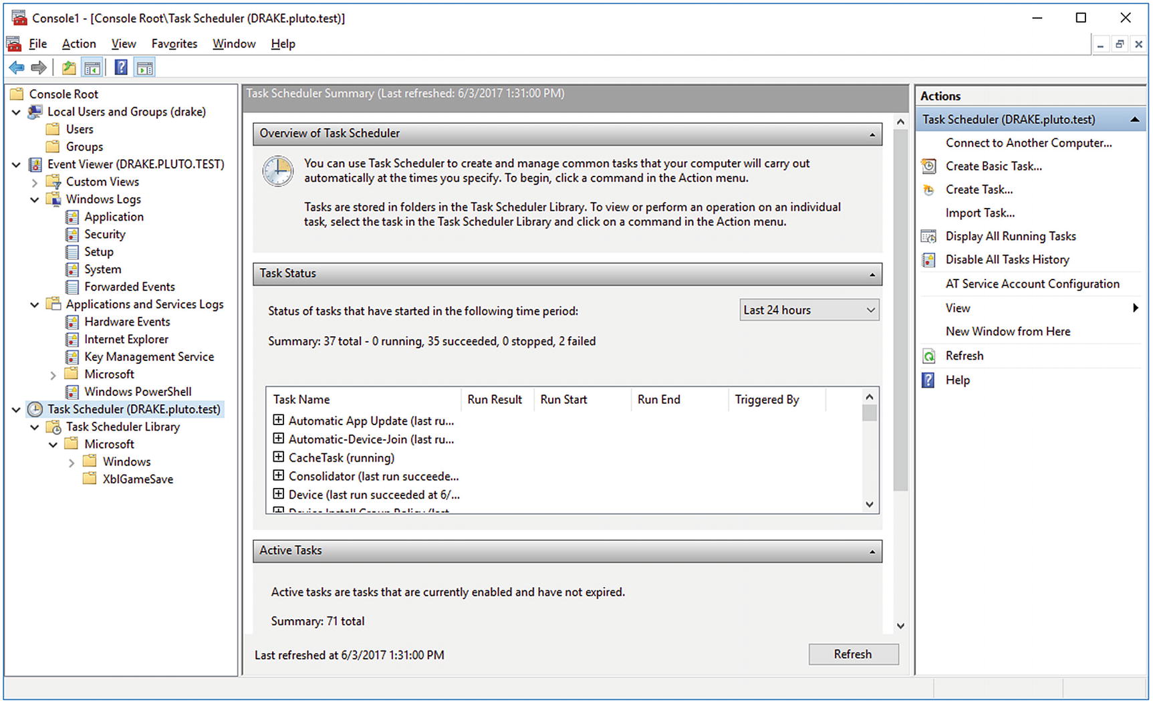Open AT Service Account Configuration
Viewport: 1153px width, 704px height.
tap(1032, 283)
